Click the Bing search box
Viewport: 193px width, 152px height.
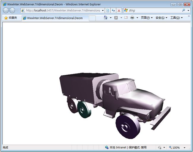click(153, 11)
